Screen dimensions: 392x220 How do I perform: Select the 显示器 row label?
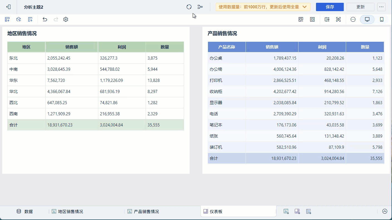(x=216, y=103)
